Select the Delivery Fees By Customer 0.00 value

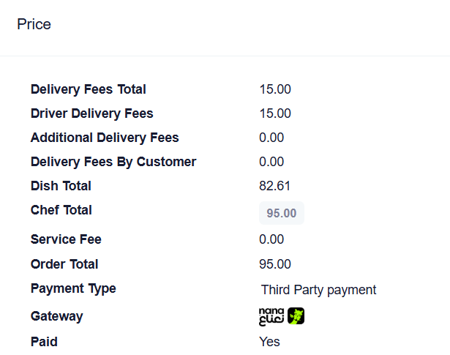click(271, 162)
